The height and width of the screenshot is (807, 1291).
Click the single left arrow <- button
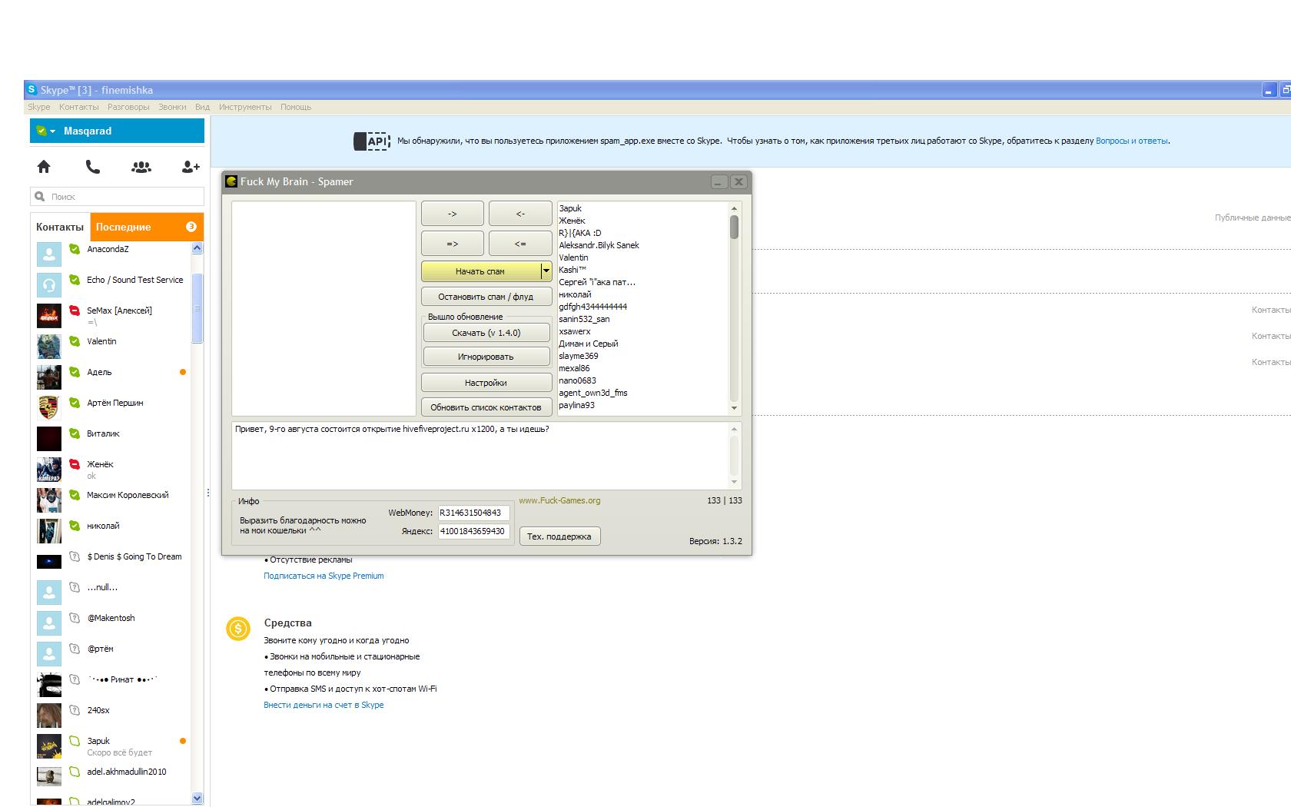point(520,214)
